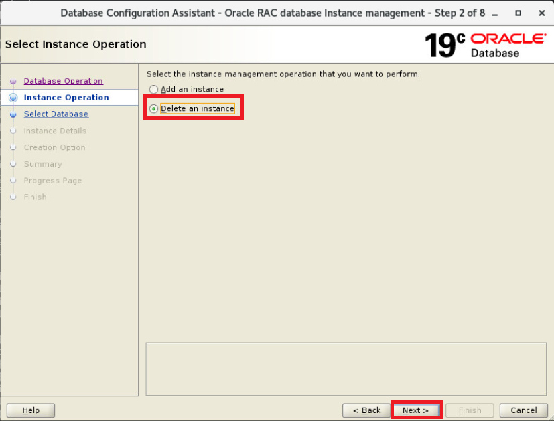Open the Help dialog
554x421 pixels.
point(31,410)
